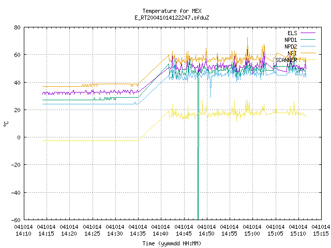
Task: Click the x-axis tick label 14:40
Action: point(161,234)
